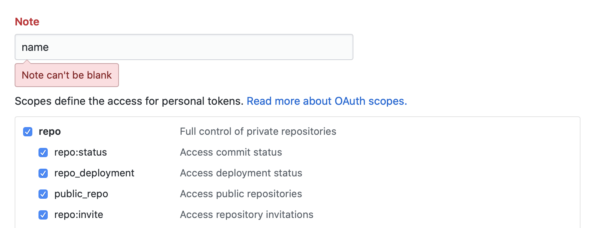
Task: Click the "public_repo" scope label text
Action: coord(81,194)
